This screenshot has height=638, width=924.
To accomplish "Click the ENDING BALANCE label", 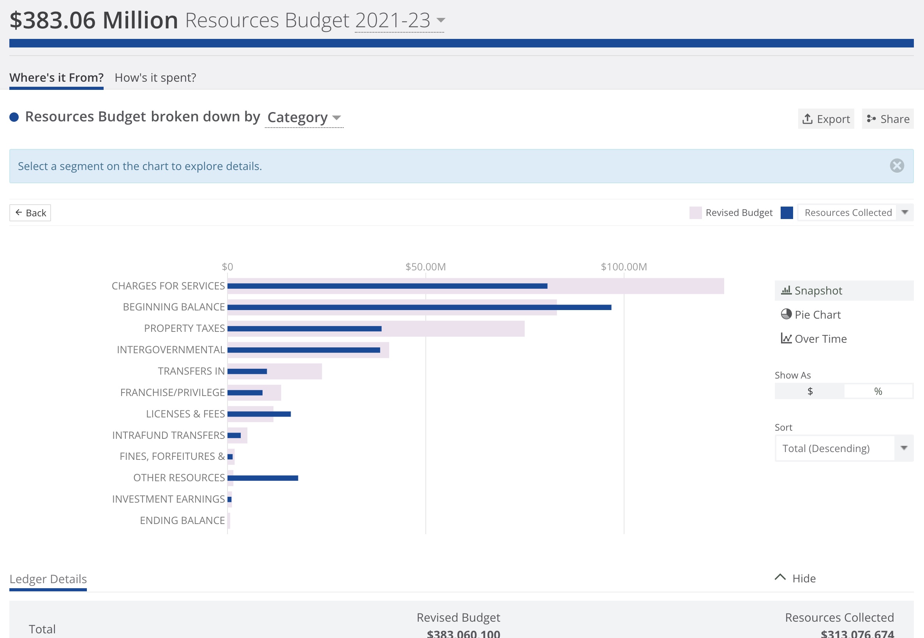I will coord(182,521).
